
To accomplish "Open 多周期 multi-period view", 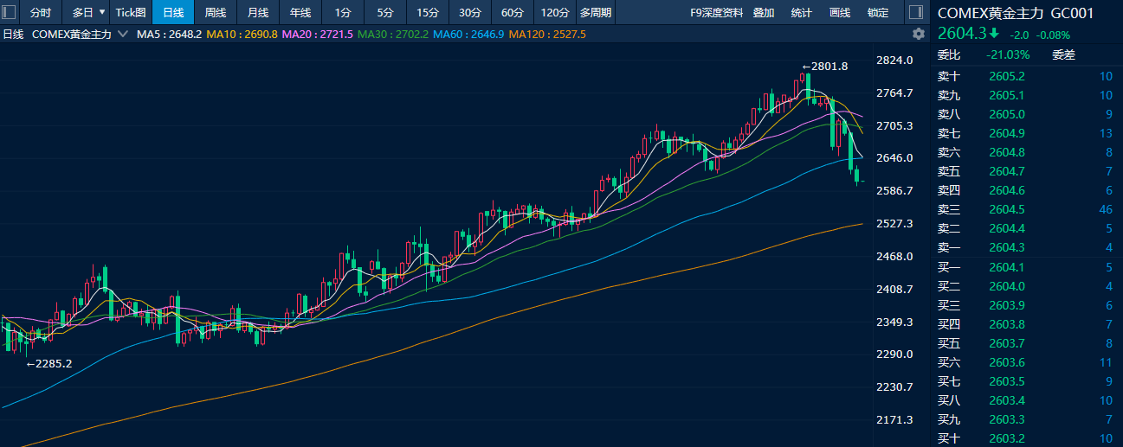I will coord(596,12).
